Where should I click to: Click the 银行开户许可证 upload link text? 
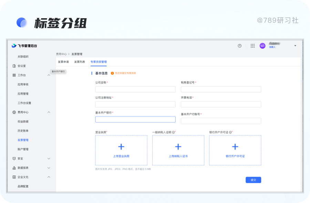[x=235, y=156]
